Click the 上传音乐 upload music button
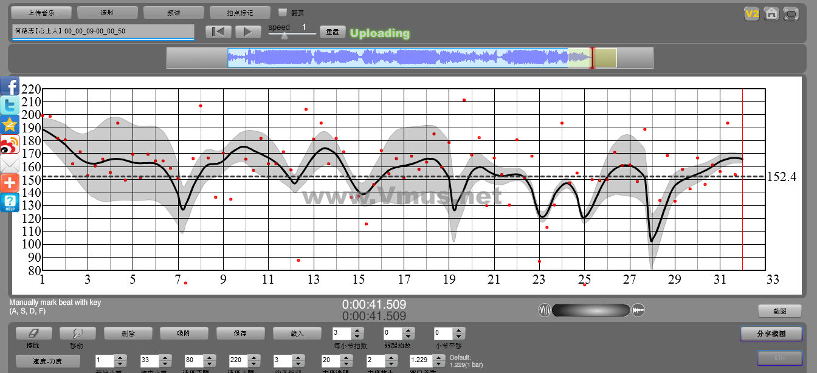This screenshot has width=817, height=373. [41, 12]
